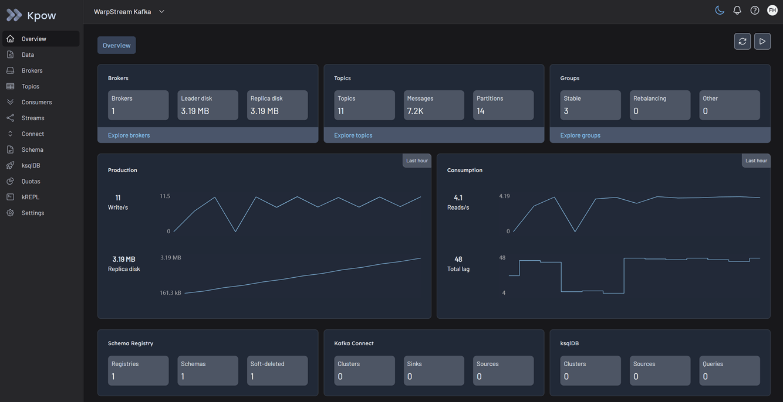Open Brokers in the sidebar
The width and height of the screenshot is (783, 402).
[x=32, y=70]
